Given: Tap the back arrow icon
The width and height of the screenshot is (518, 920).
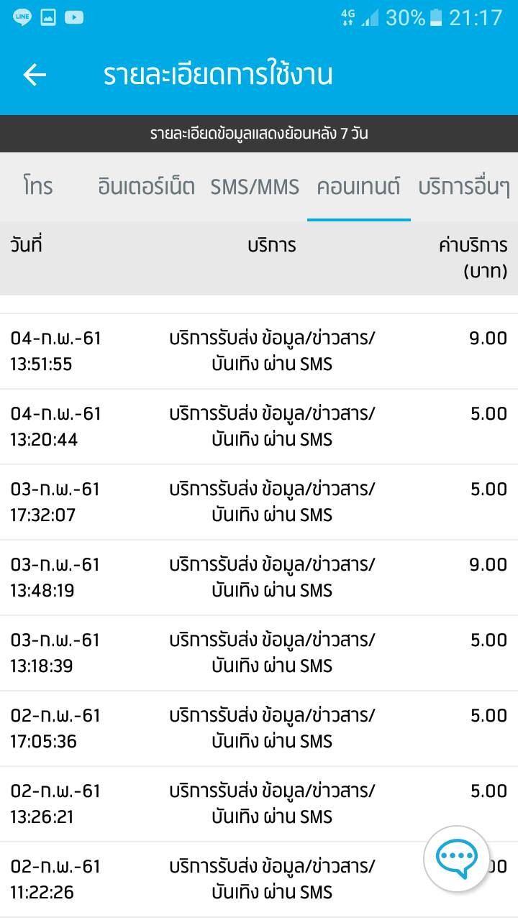Looking at the screenshot, I should click(35, 75).
